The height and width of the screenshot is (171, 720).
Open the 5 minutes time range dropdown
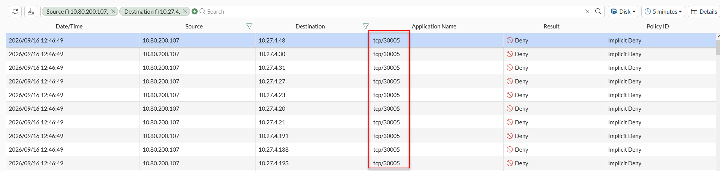click(x=663, y=11)
